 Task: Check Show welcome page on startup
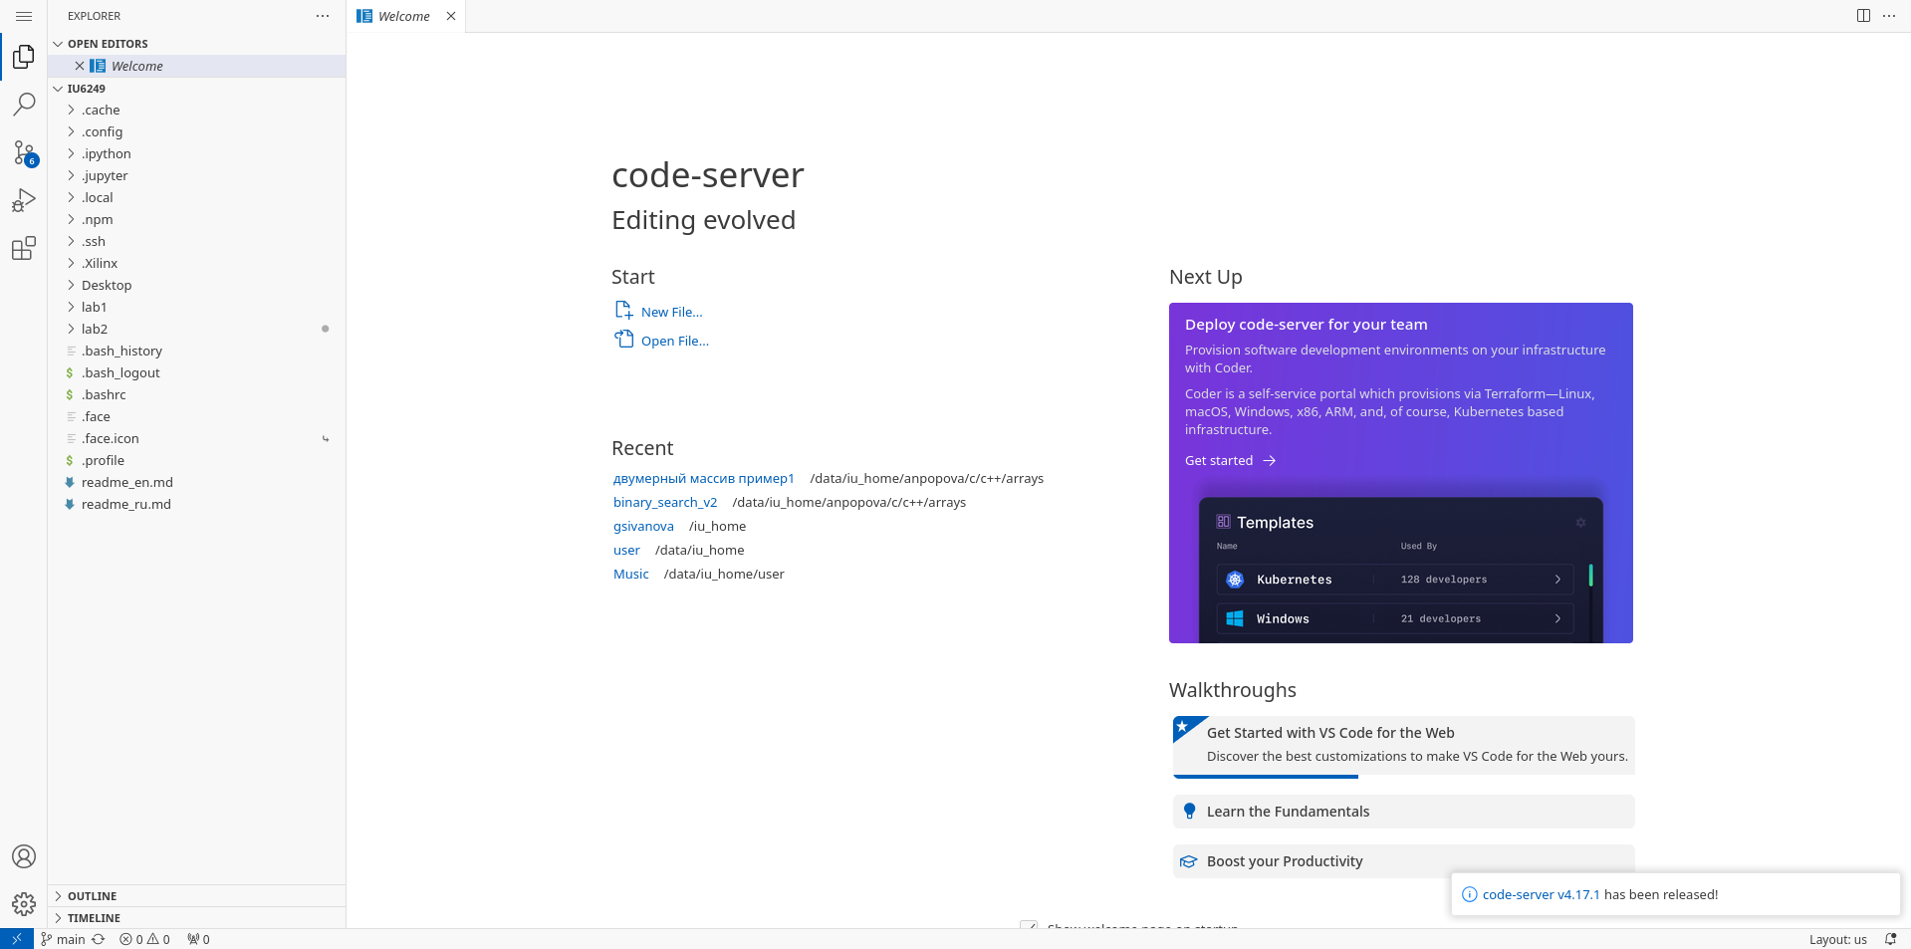1028,926
